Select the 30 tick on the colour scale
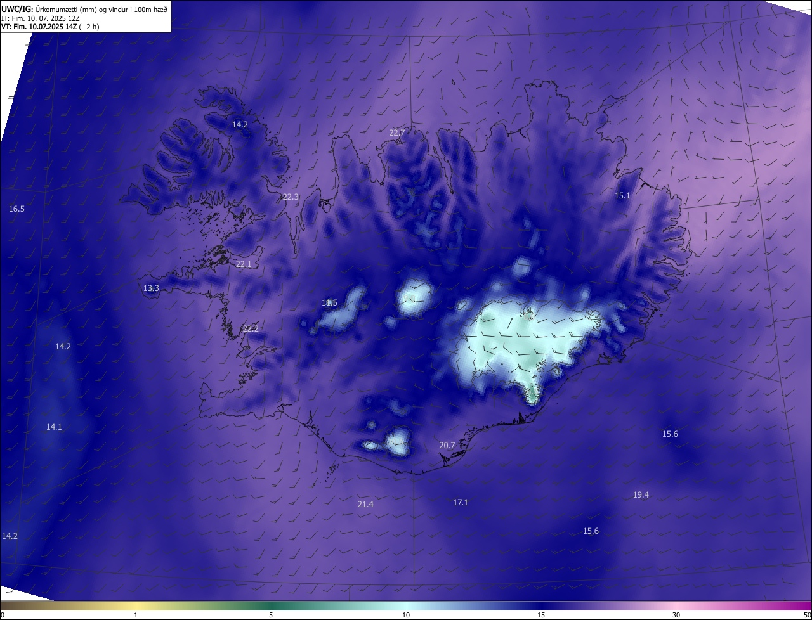This screenshot has width=812, height=620. 676,615
